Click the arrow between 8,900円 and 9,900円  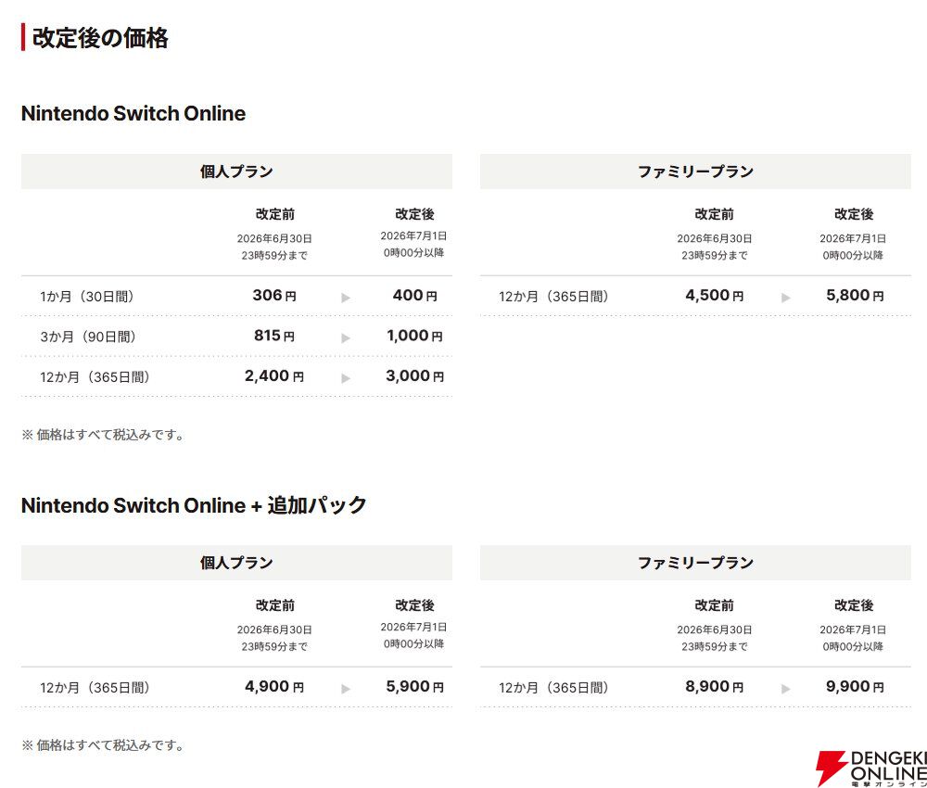(x=786, y=689)
